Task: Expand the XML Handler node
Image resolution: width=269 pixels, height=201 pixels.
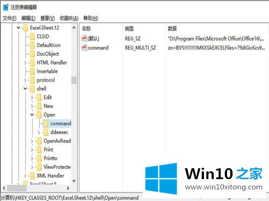Action: pos(25,176)
